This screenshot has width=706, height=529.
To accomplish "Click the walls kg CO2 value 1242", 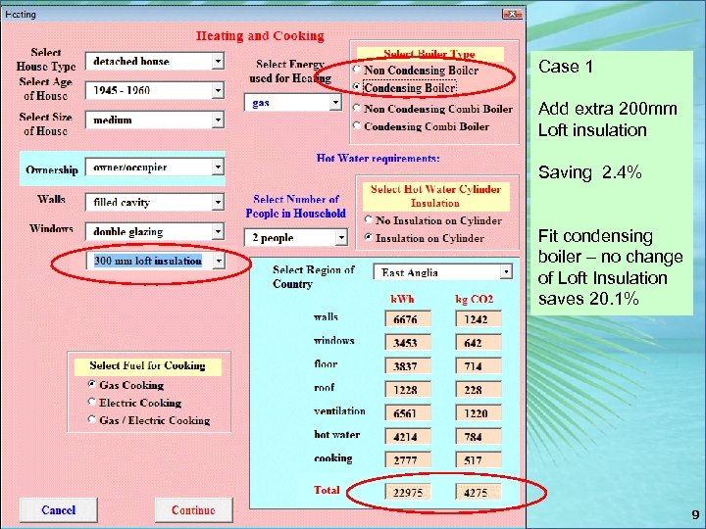I will (x=479, y=319).
